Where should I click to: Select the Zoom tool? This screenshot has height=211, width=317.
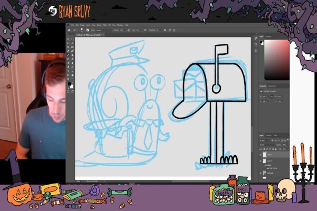[68, 79]
